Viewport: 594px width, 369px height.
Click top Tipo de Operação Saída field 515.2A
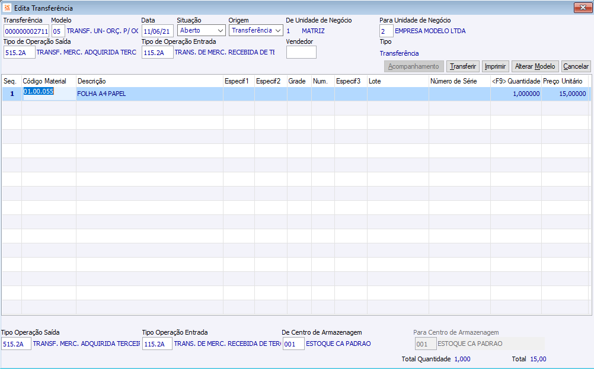tap(20, 52)
